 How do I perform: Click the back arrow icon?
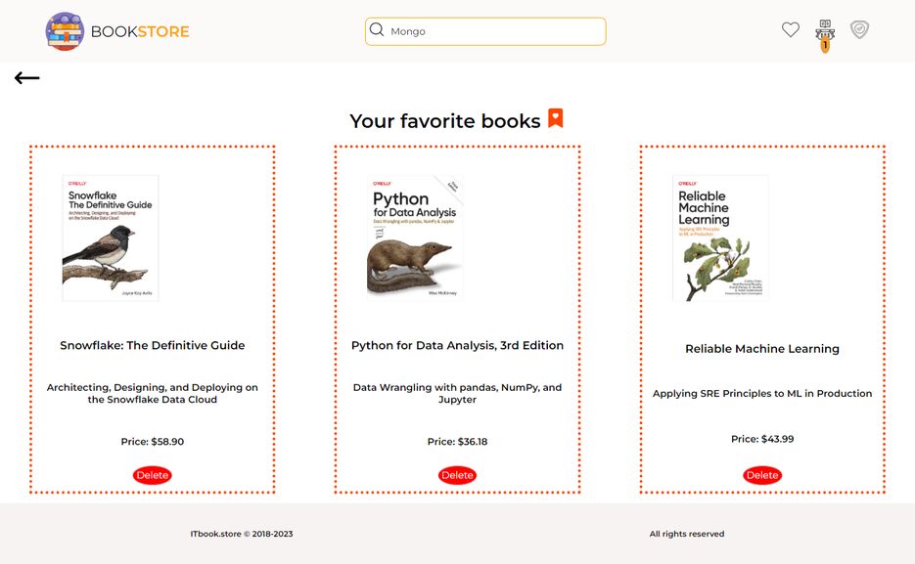(x=26, y=77)
